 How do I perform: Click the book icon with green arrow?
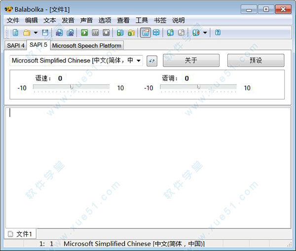(x=170, y=33)
